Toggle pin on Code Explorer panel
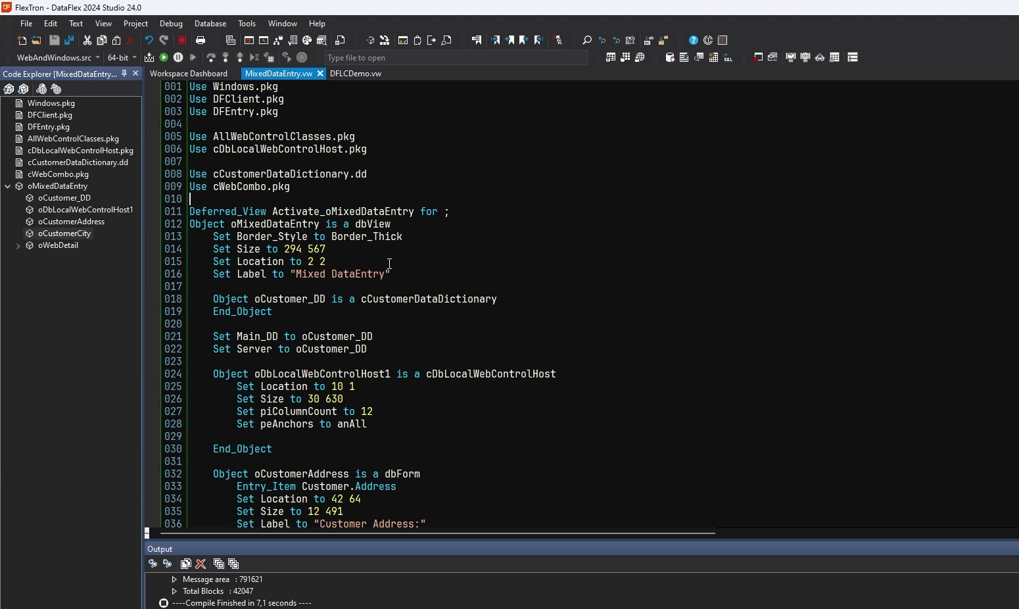This screenshot has height=609, width=1019. tap(124, 74)
